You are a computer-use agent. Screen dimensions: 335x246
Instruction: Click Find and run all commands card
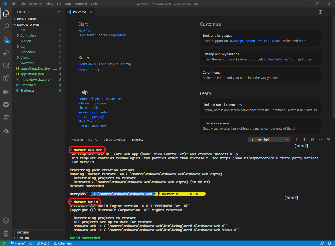[261, 107]
